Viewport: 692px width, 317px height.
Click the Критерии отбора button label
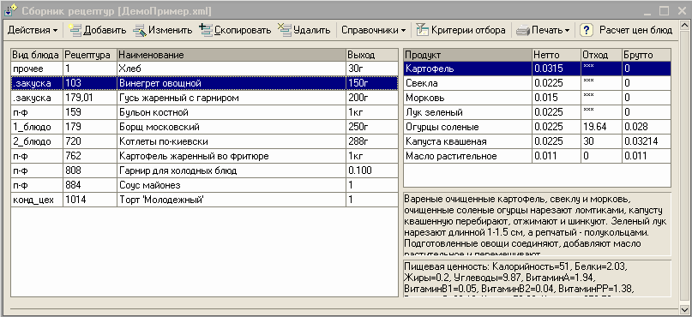point(468,30)
